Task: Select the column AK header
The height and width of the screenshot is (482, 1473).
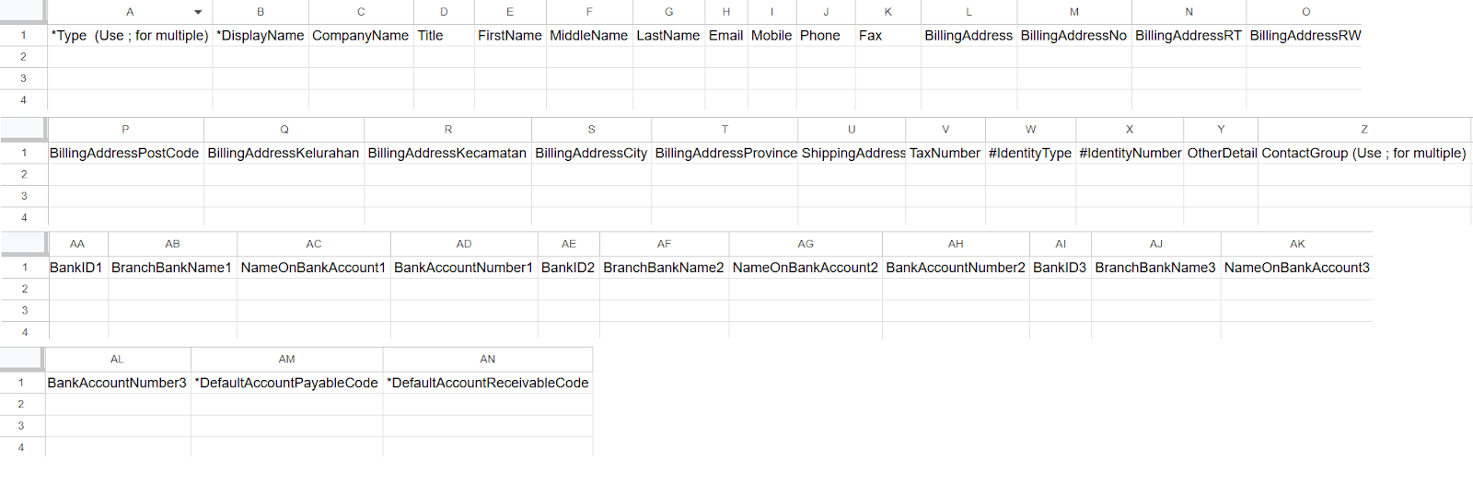Action: (x=1296, y=244)
